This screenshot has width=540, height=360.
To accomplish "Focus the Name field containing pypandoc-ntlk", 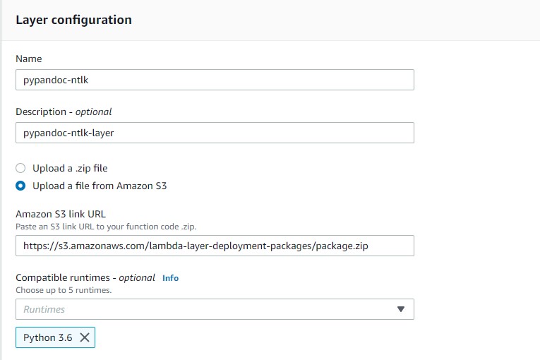I will 215,80.
